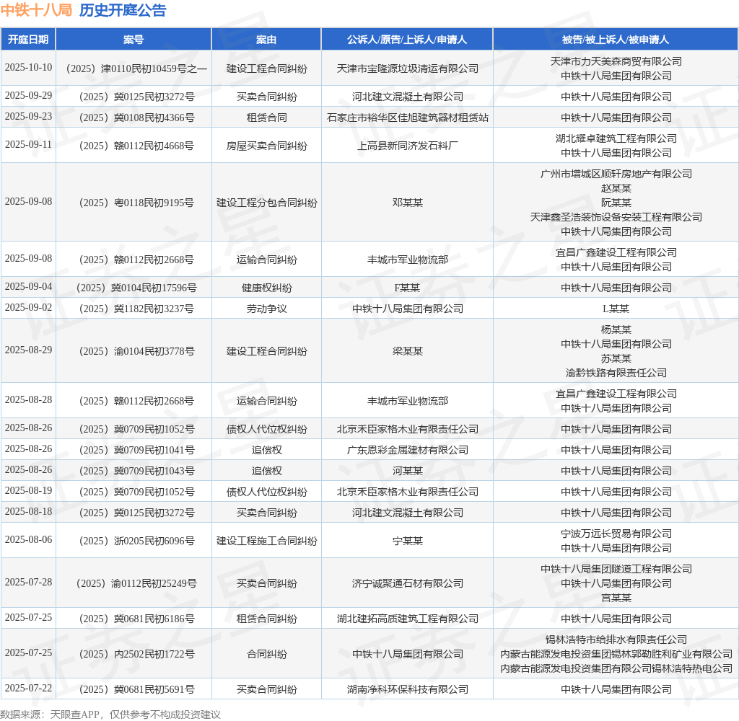Select the '被告/被上诉人/被申请人' column header

[616, 40]
